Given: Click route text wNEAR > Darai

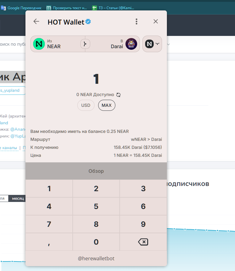Looking at the screenshot, I should [x=146, y=139].
